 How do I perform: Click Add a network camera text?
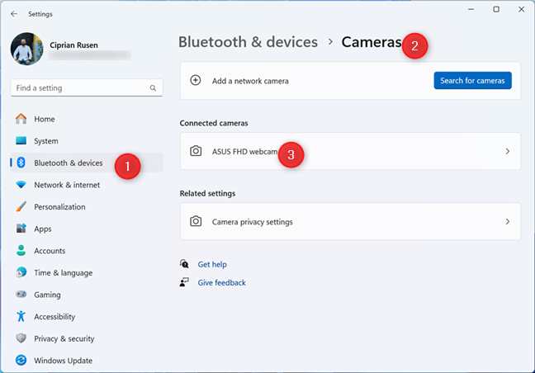tap(250, 81)
